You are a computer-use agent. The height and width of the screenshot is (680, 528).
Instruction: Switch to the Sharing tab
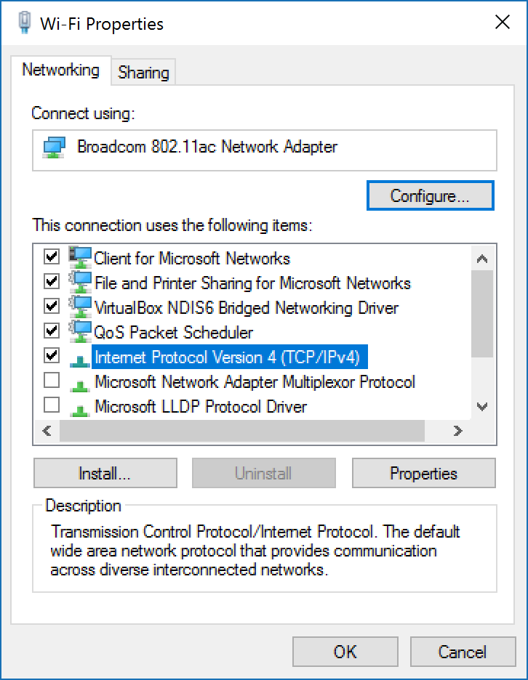click(x=143, y=72)
